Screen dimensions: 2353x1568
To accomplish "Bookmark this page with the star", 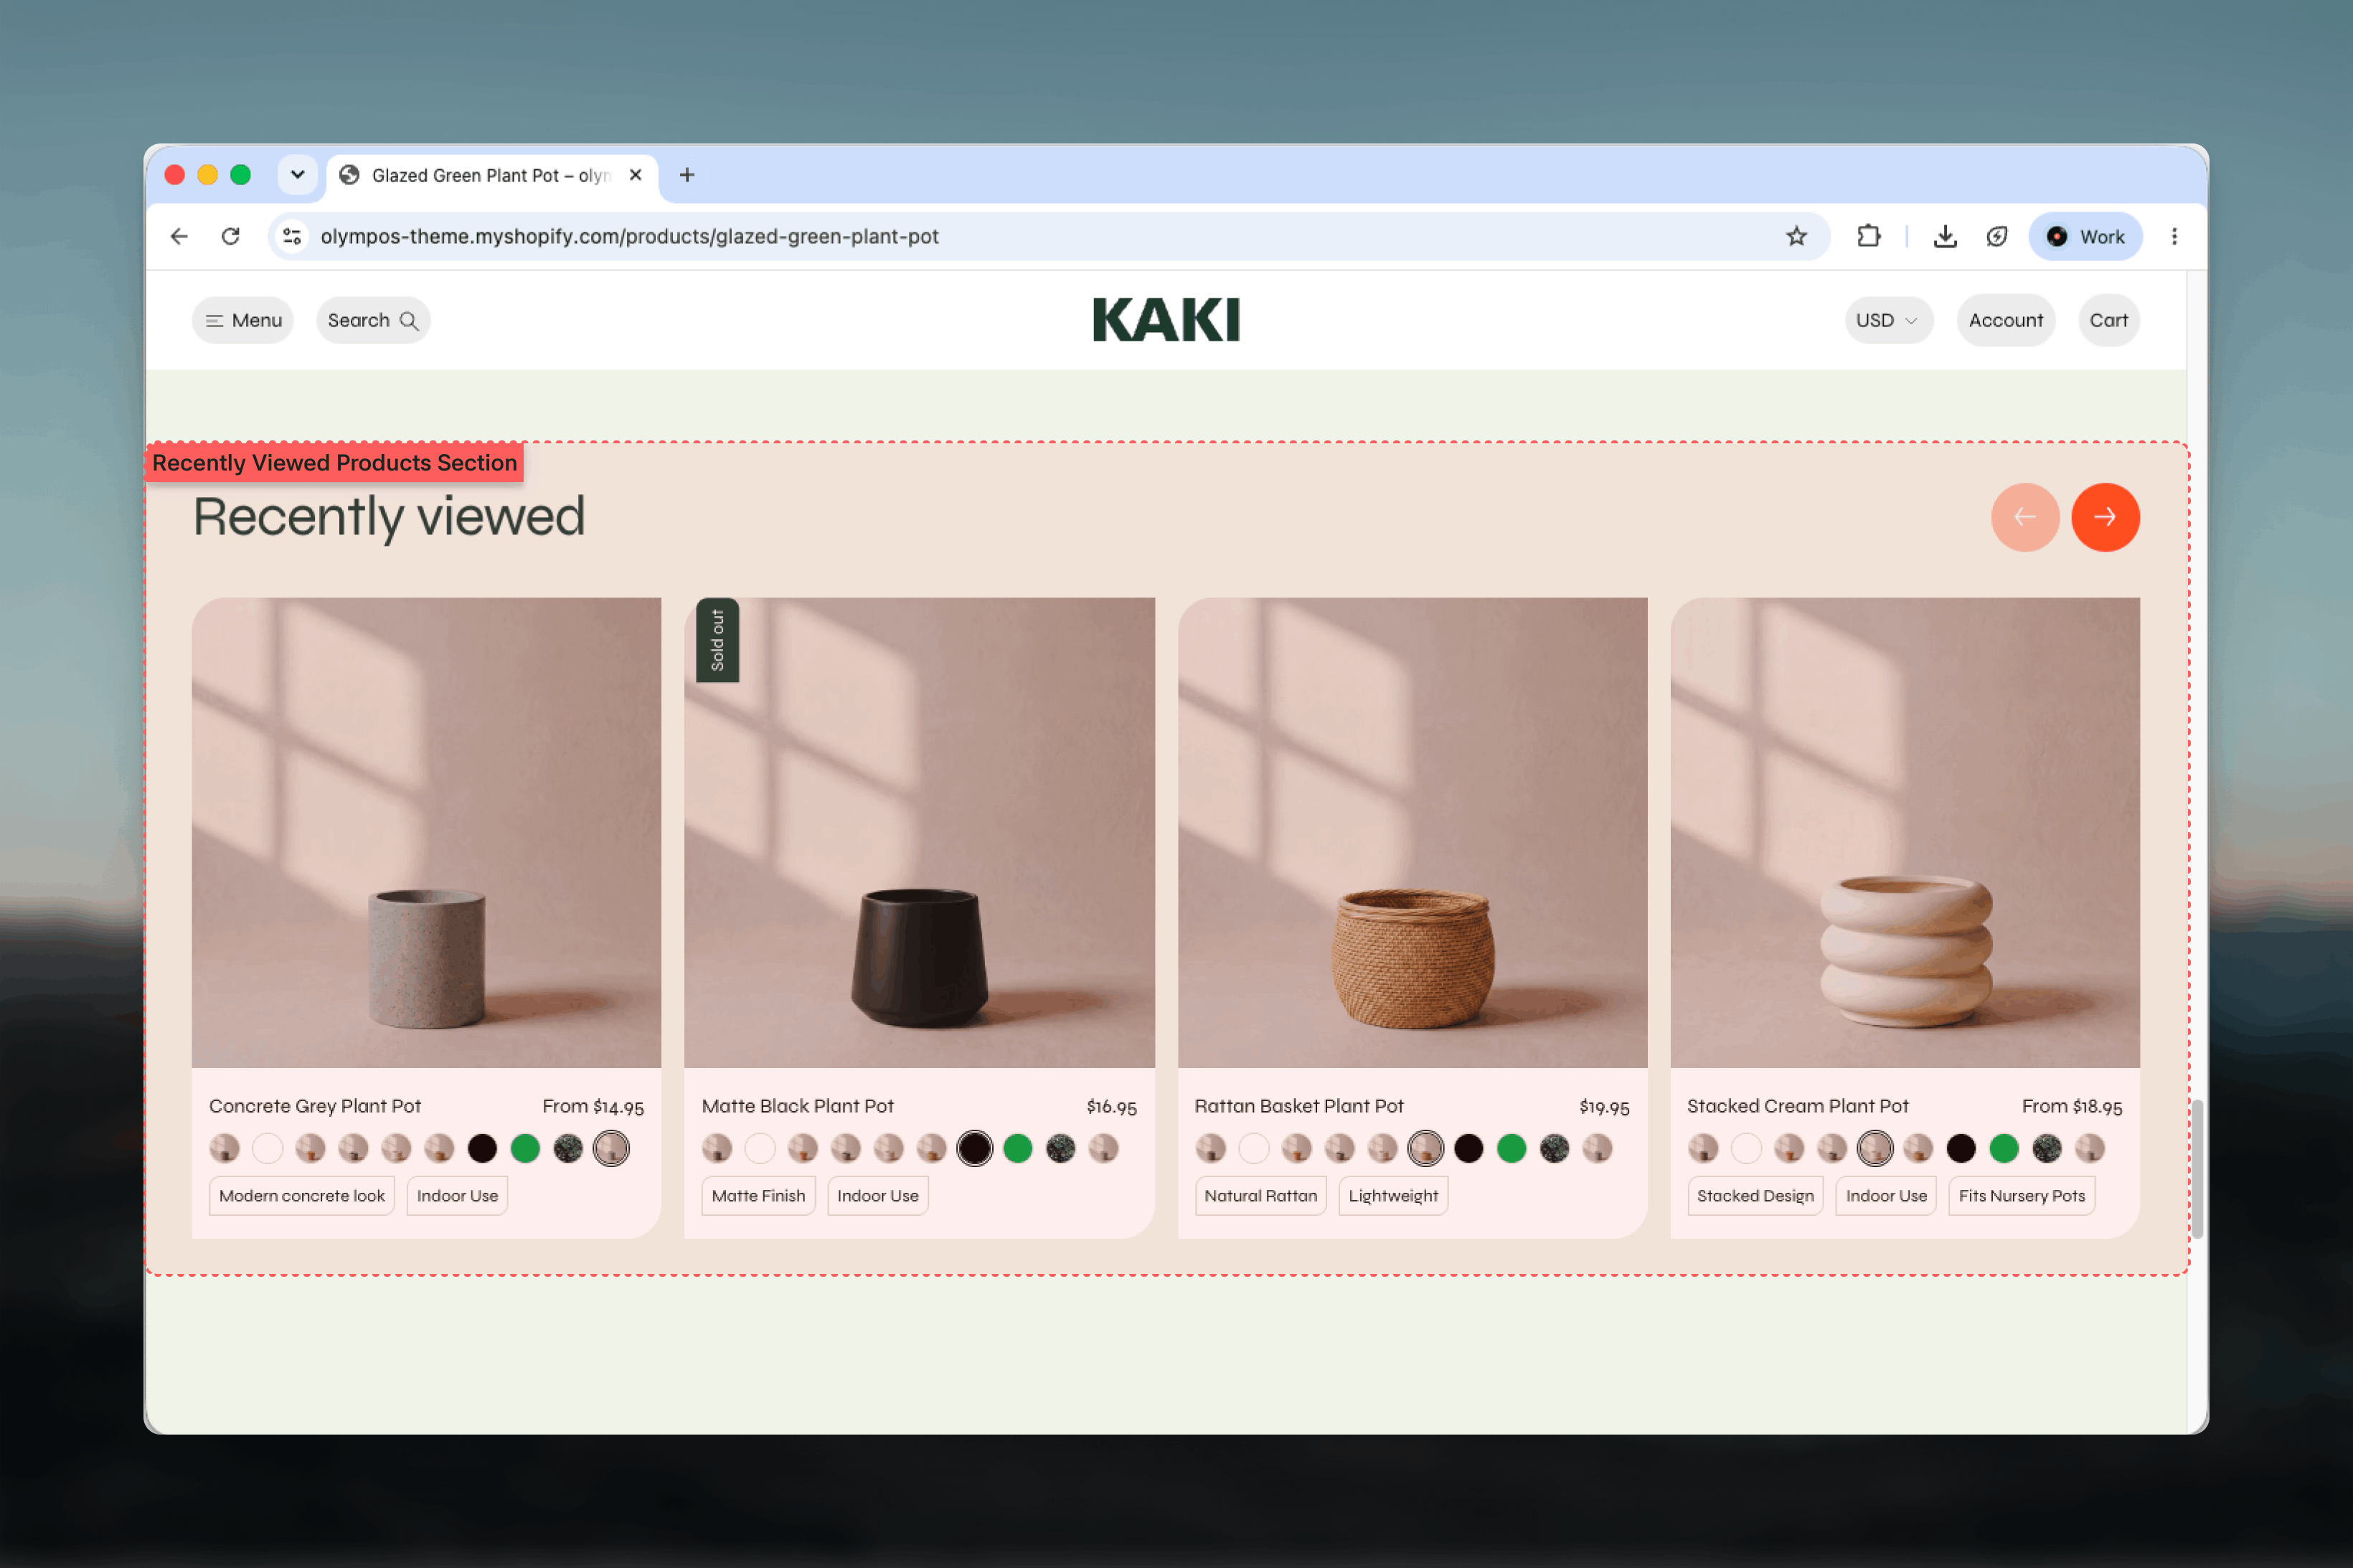I will click(1796, 236).
